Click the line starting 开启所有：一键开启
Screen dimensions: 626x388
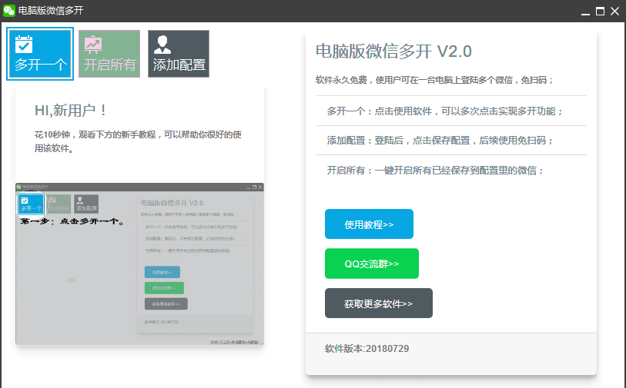click(x=435, y=171)
